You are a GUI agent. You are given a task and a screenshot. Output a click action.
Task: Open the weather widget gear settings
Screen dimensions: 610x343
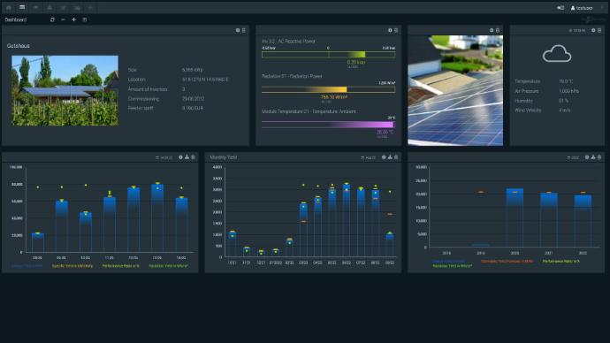click(593, 30)
